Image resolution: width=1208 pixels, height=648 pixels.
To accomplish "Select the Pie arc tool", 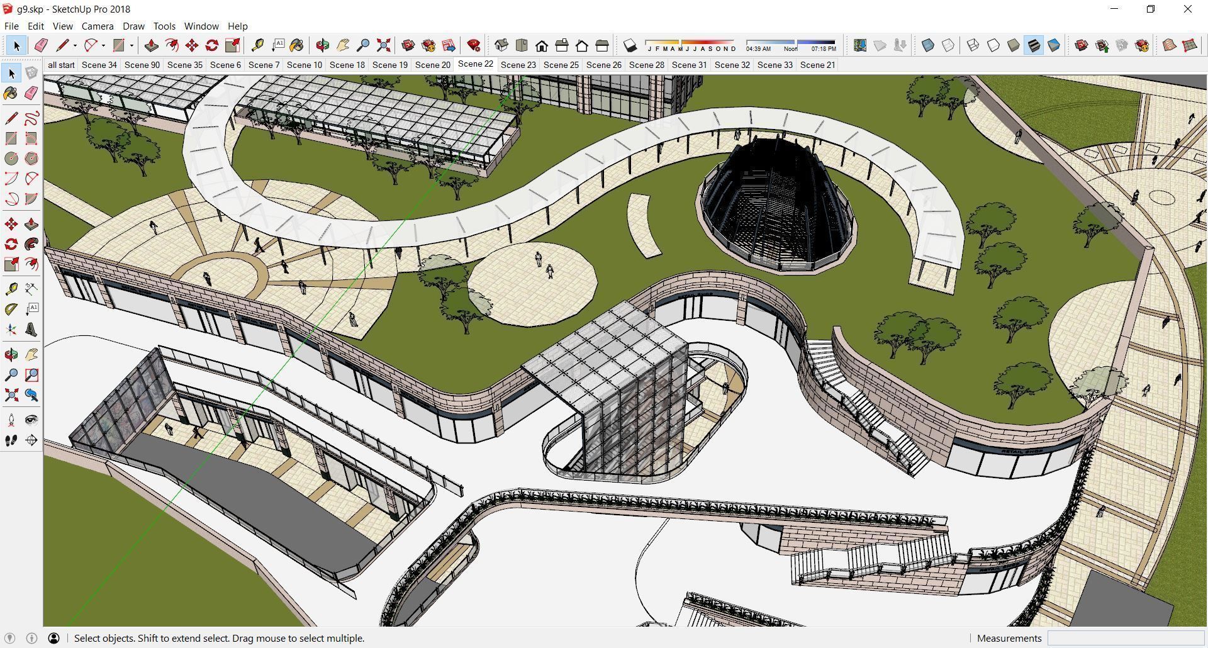I will point(31,199).
